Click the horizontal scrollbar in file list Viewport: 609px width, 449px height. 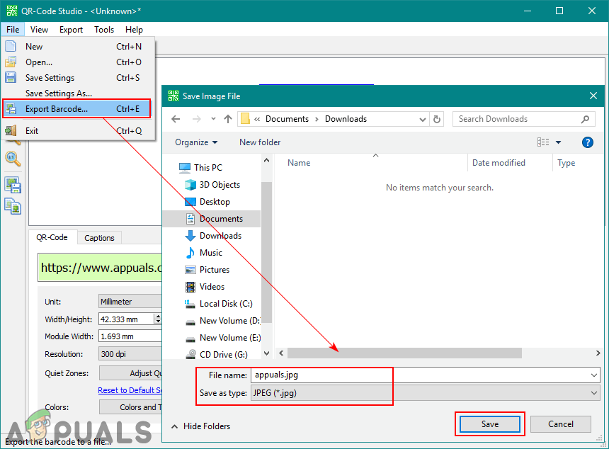404,353
